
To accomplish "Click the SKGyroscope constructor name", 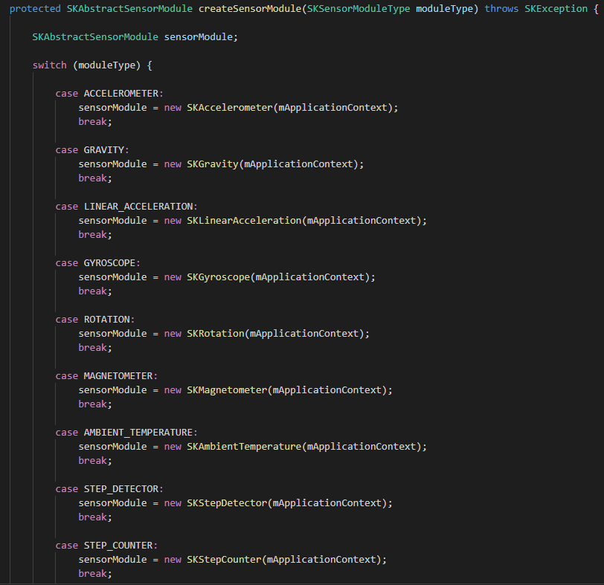I will click(x=219, y=277).
